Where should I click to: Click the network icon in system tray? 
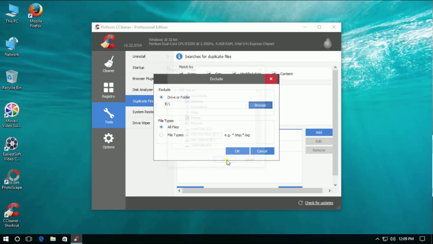tap(385, 239)
